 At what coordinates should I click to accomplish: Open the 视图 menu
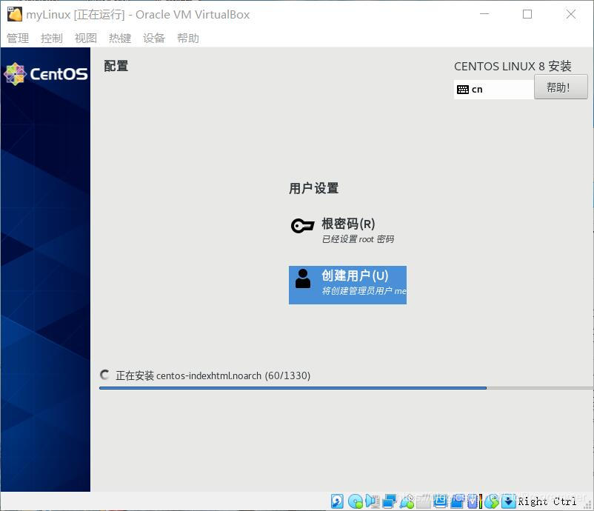pos(86,38)
